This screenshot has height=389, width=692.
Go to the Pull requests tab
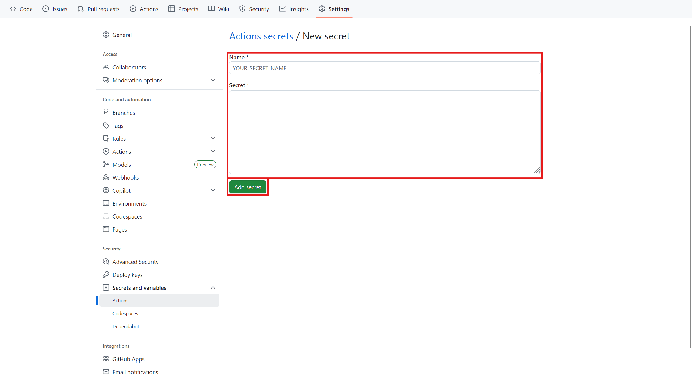[x=98, y=9]
